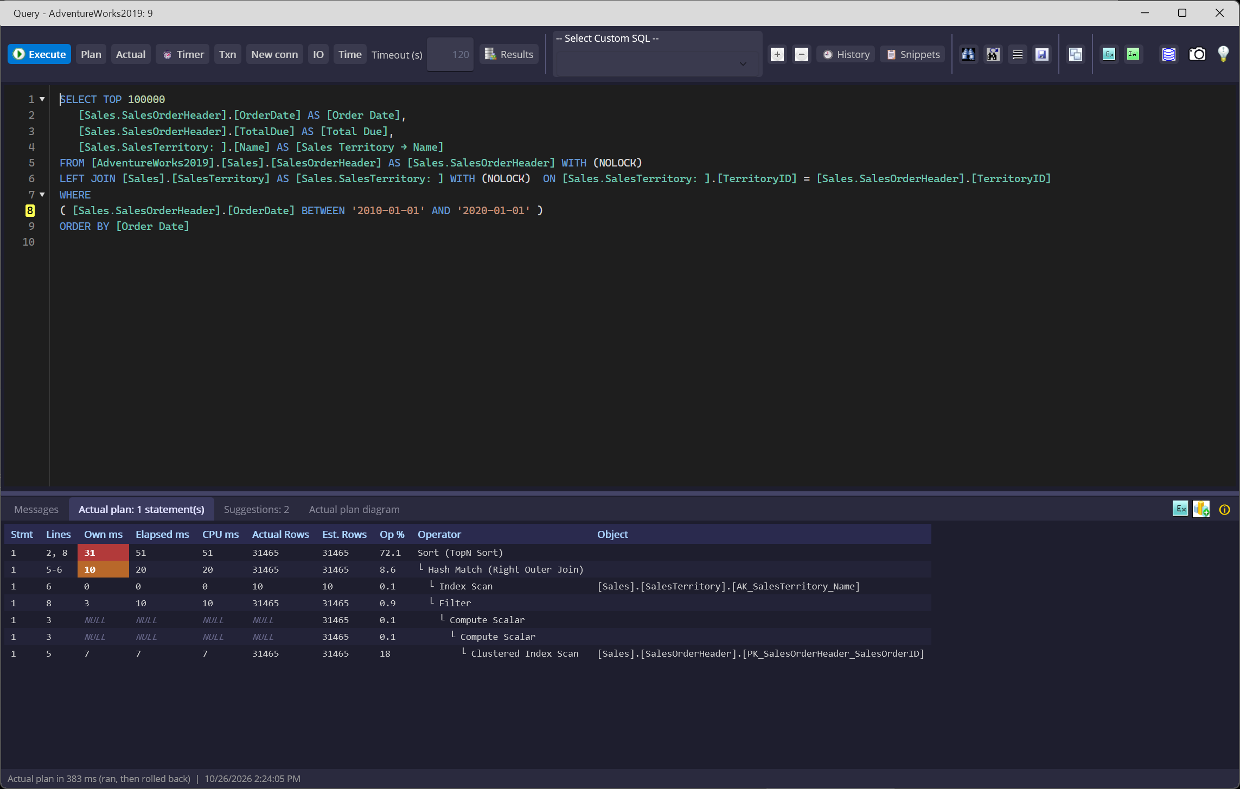This screenshot has height=789, width=1240.
Task: Select the Actual plan: 1 statement(s) tab
Action: (x=142, y=509)
